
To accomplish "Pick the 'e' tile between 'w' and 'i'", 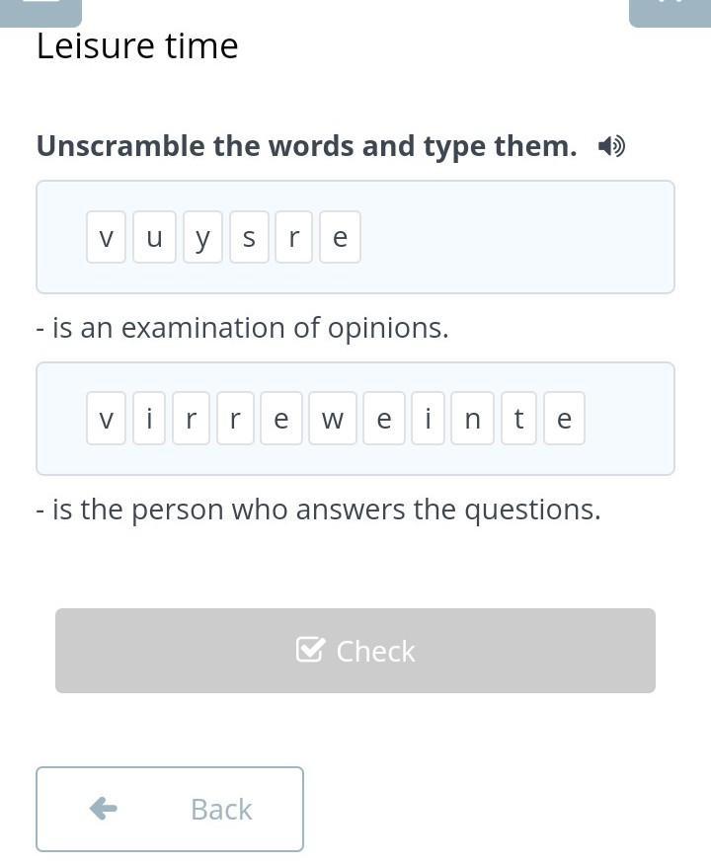I will [x=384, y=419].
